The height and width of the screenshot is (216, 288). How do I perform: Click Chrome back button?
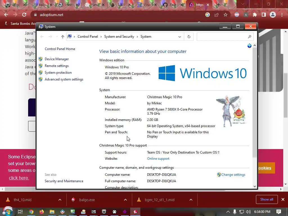click(6, 15)
